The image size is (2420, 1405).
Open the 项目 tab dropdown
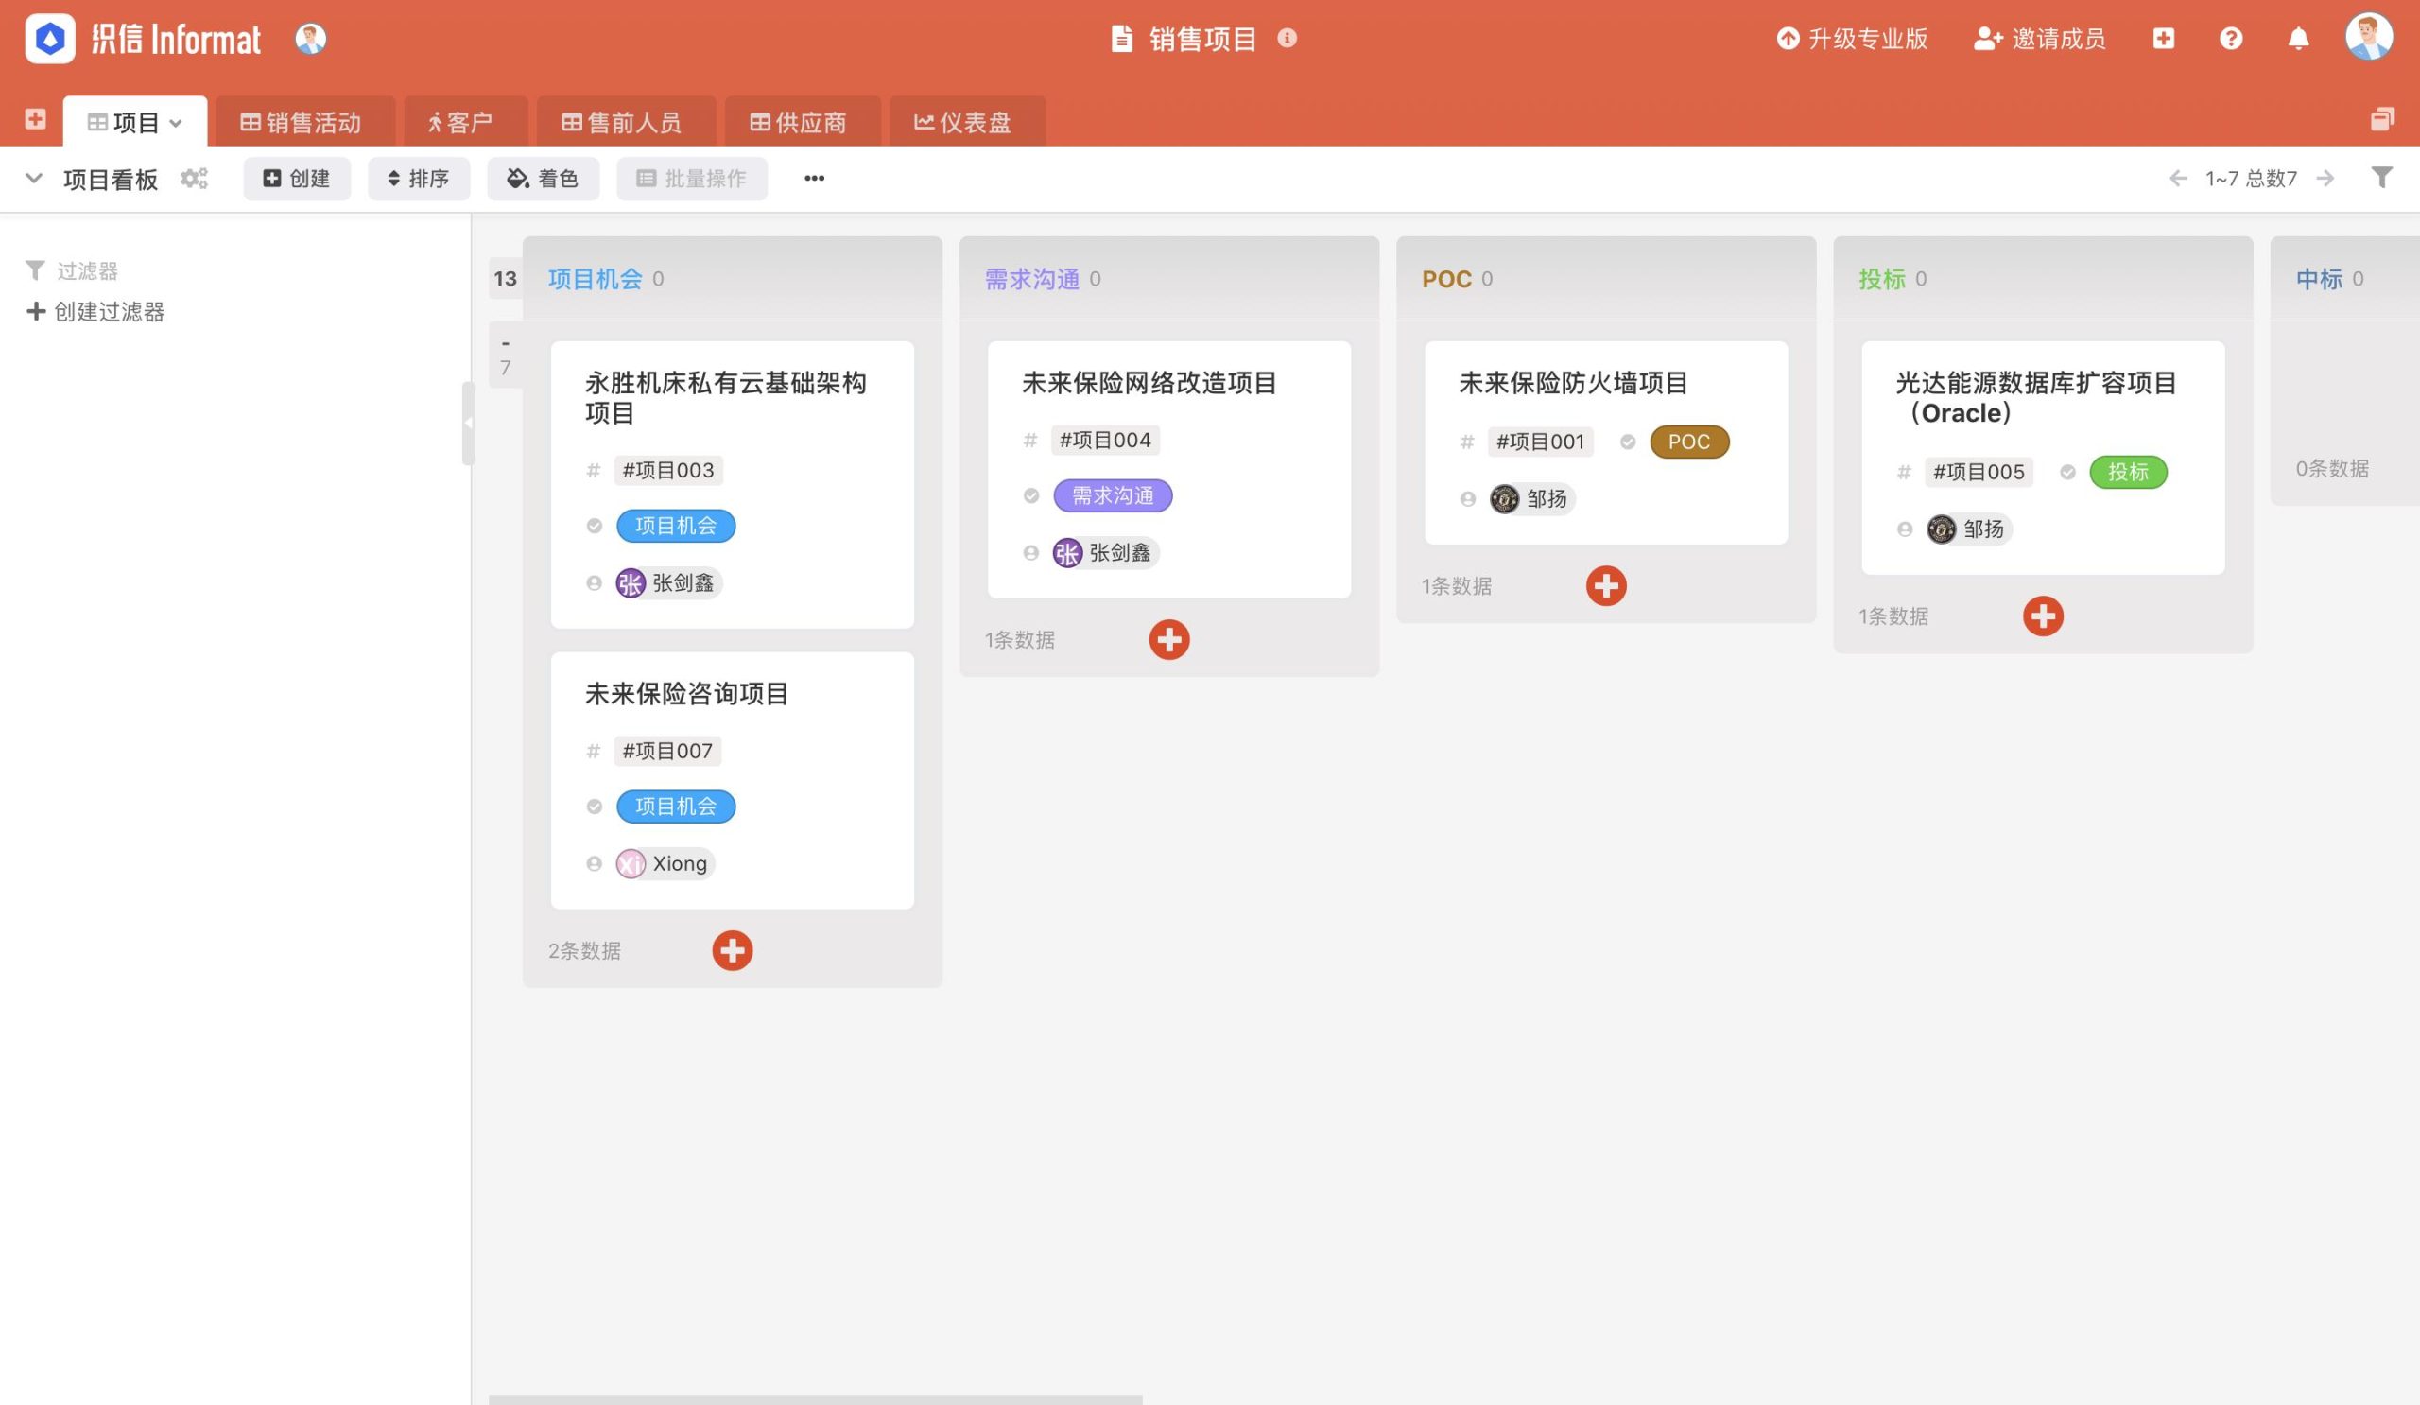point(181,120)
